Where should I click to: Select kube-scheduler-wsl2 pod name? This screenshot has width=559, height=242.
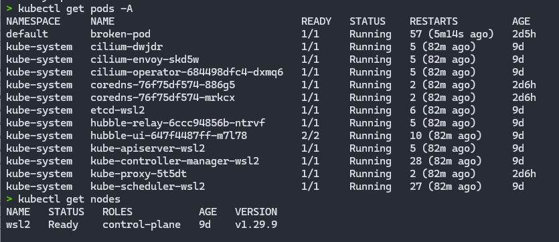point(147,187)
